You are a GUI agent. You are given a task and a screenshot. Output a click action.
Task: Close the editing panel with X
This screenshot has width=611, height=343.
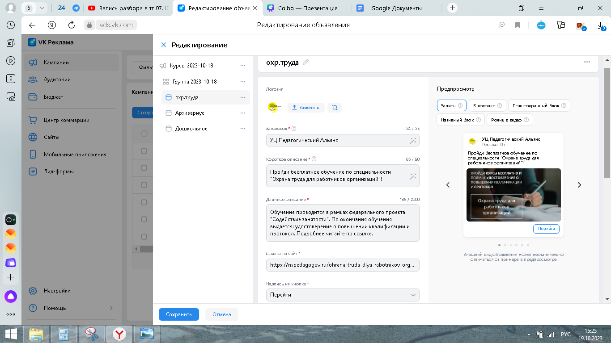coord(164,45)
